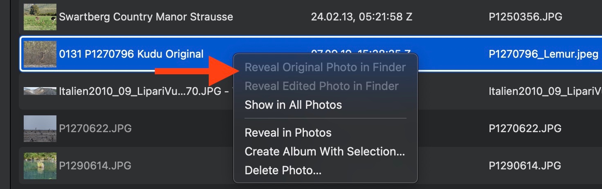The height and width of the screenshot is (189, 602).
Task: Click the P1290614.JPG filename in right column
Action: coord(525,166)
